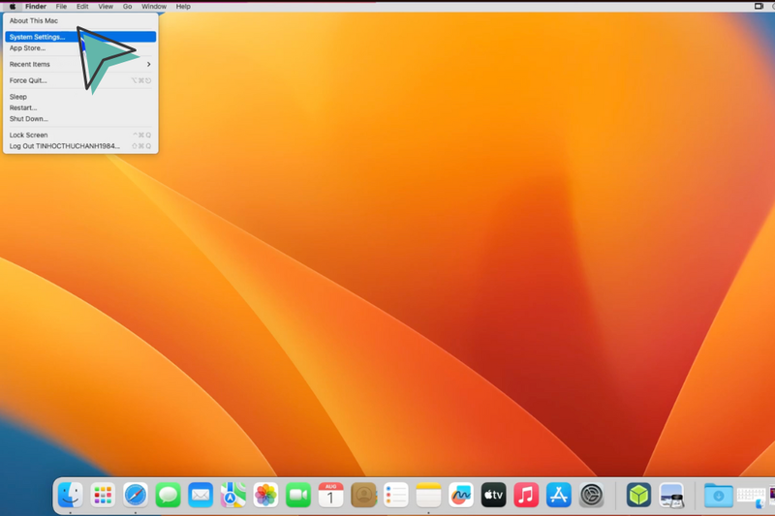Viewport: 775px width, 516px height.
Task: Open the Contacts app icon
Action: pyautogui.click(x=363, y=495)
